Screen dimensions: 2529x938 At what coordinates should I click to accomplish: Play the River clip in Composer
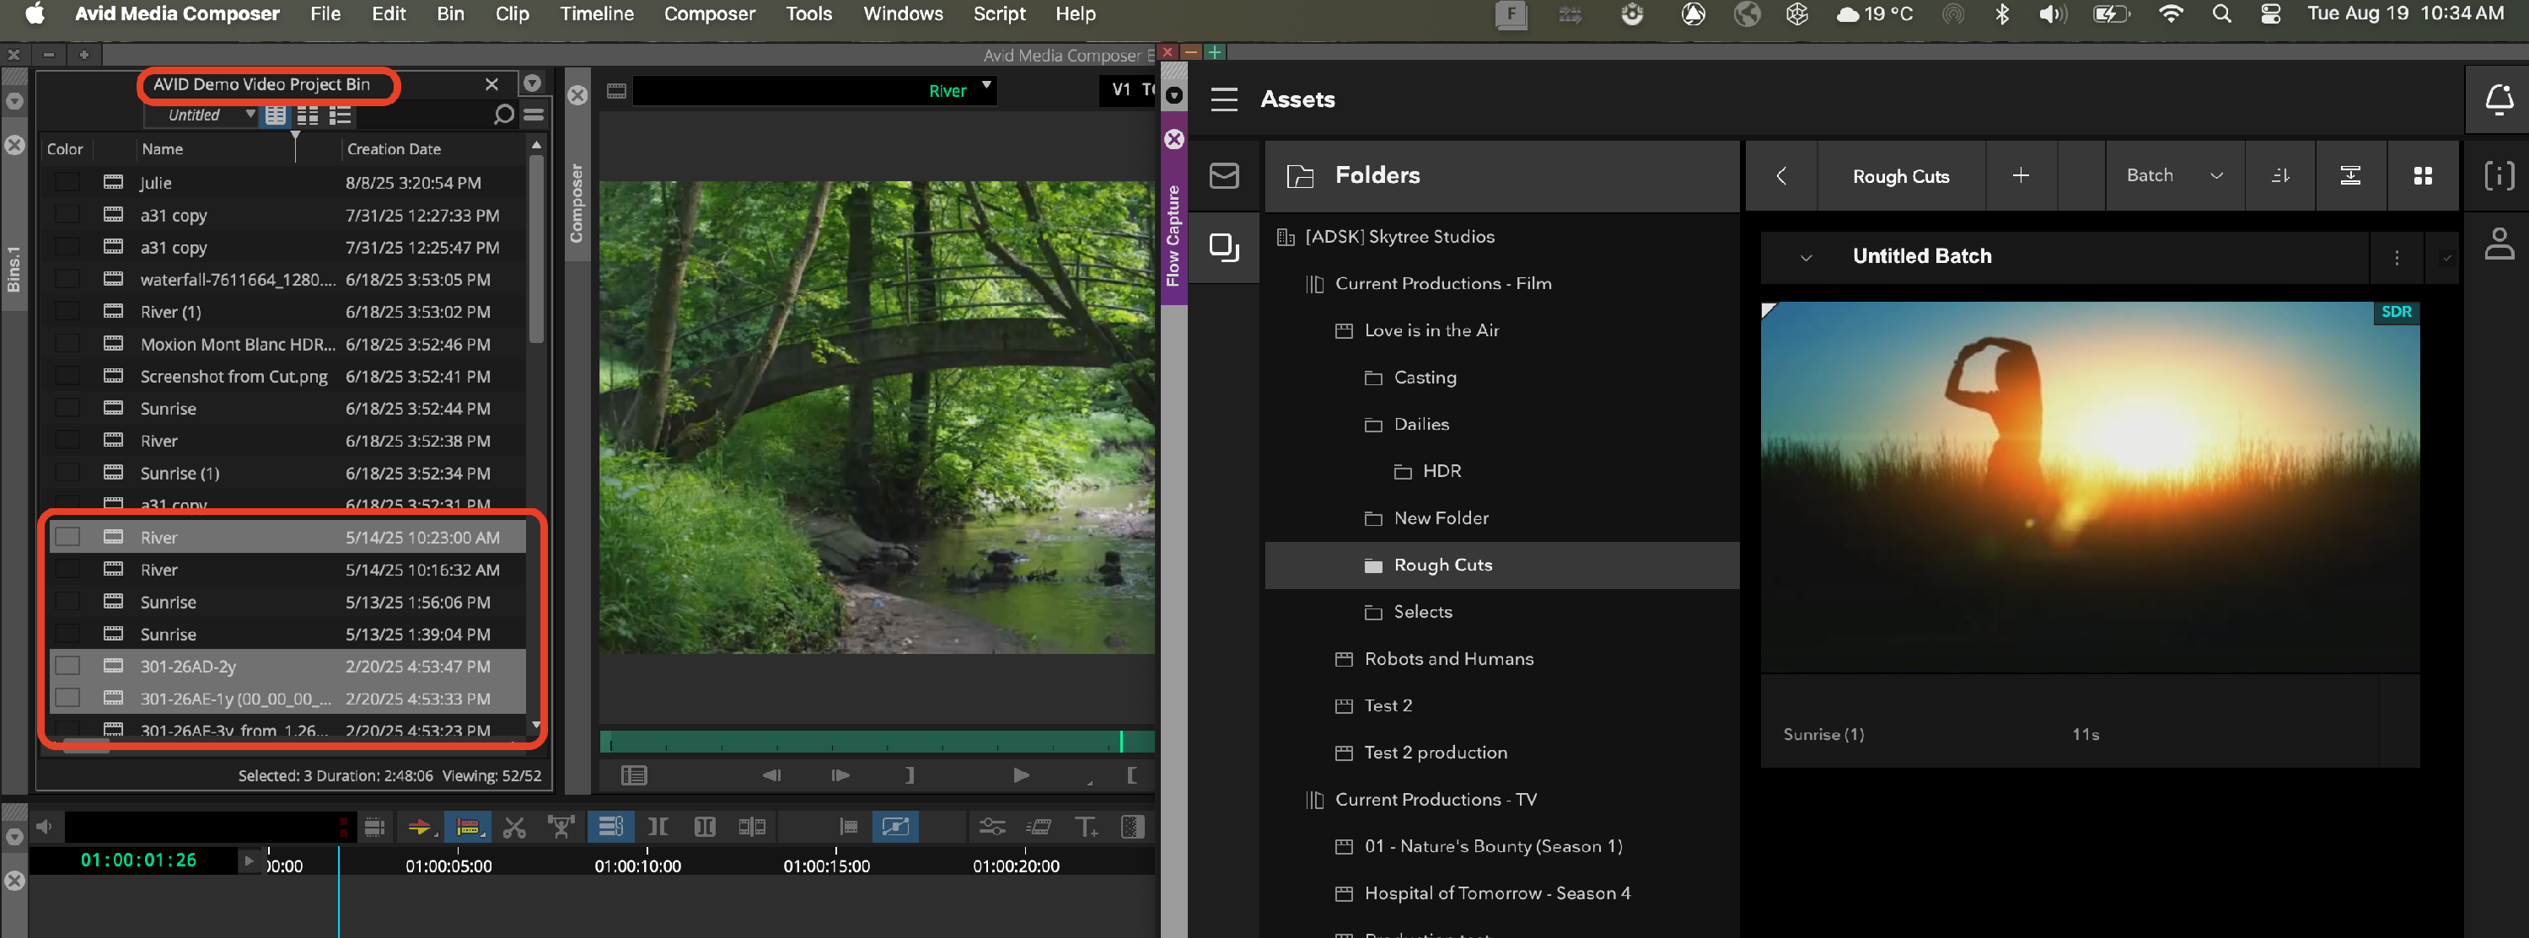[x=1021, y=775]
